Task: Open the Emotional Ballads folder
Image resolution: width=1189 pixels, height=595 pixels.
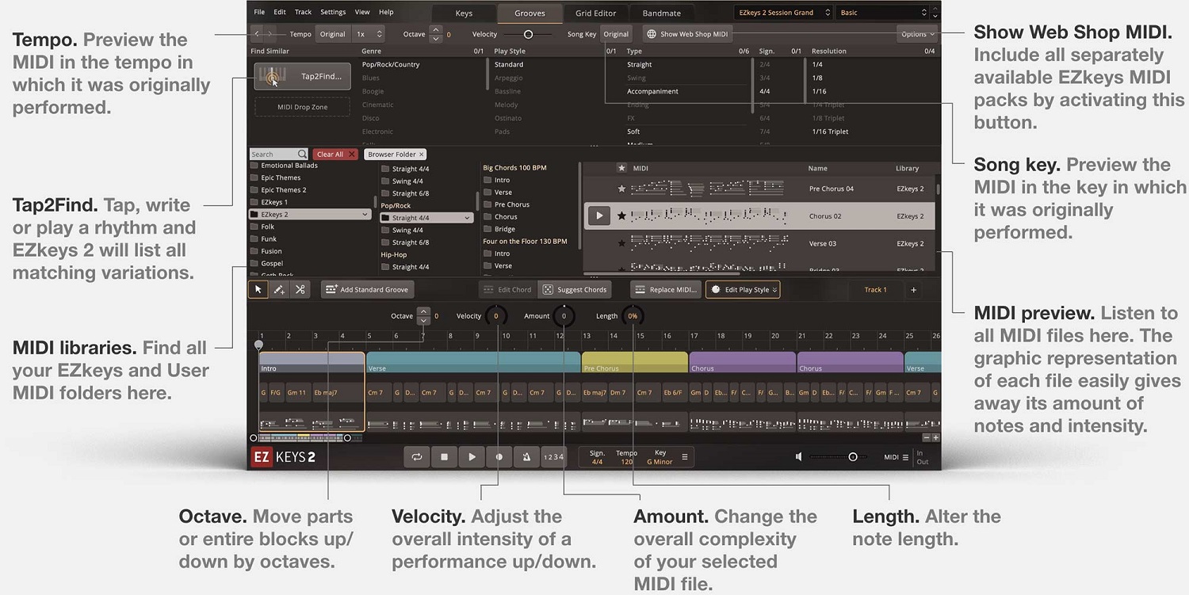Action: click(289, 166)
